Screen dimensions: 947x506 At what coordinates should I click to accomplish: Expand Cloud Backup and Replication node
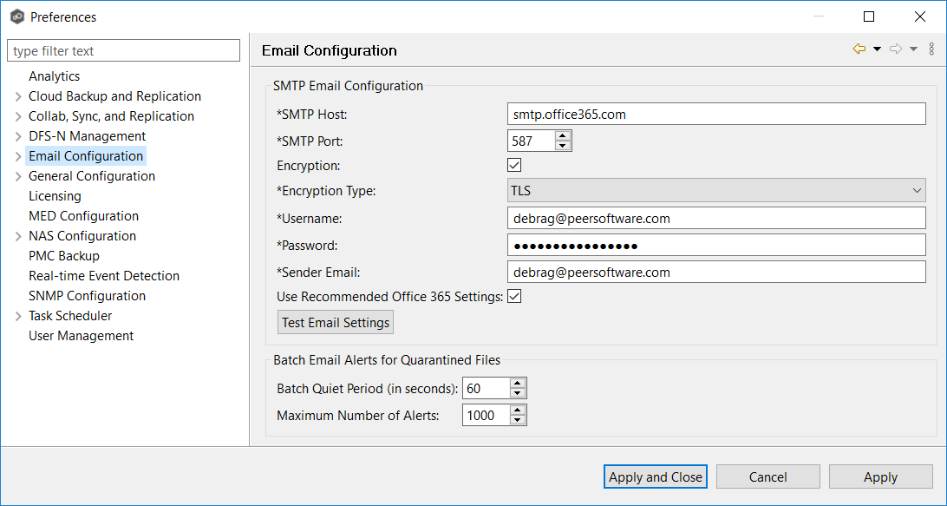[x=18, y=96]
